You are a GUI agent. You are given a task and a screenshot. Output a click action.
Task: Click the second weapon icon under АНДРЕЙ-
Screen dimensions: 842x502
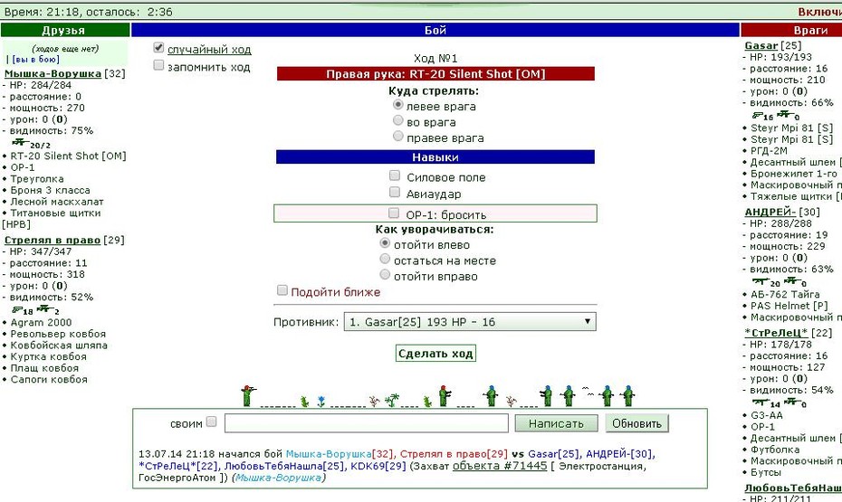(792, 280)
